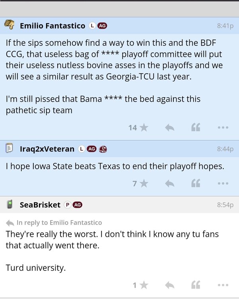The width and height of the screenshot is (239, 299).
Task: Jump to the replied-to Emilio Fantastico post
Action: click(59, 222)
